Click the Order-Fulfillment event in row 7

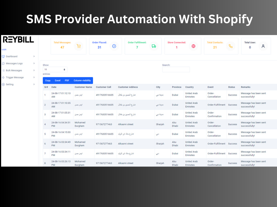pyautogui.click(x=216, y=153)
